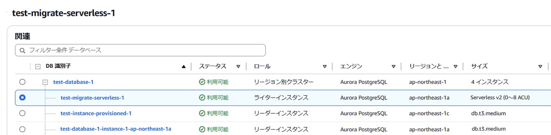Collapse all rows via header expander box
Screen dimensions: 551x135
click(38, 66)
